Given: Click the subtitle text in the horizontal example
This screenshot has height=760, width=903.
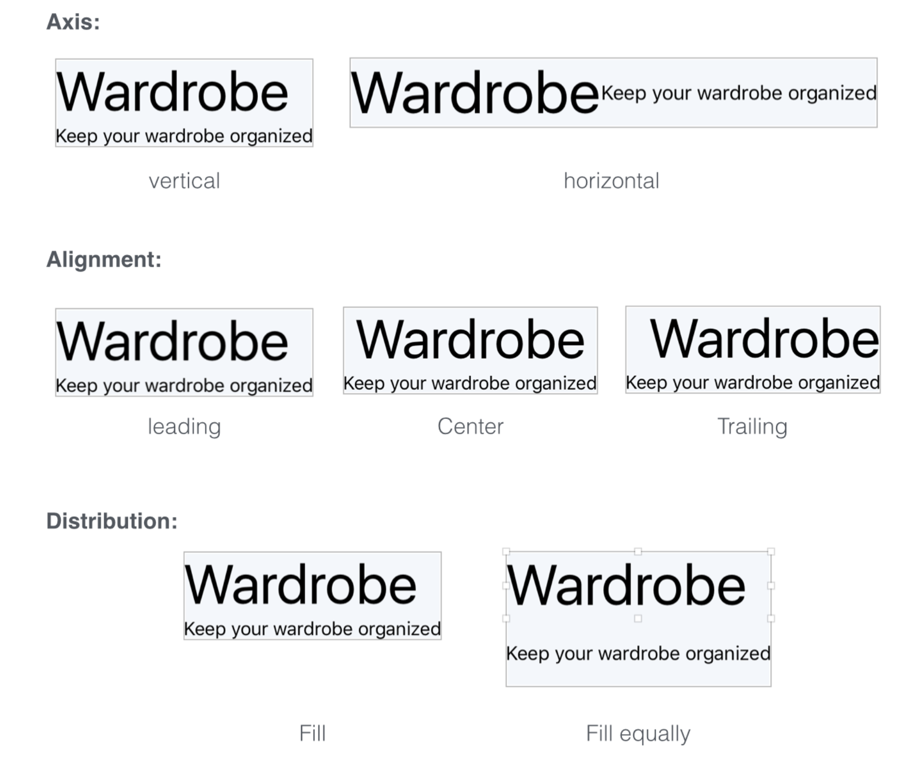Looking at the screenshot, I should (x=739, y=93).
